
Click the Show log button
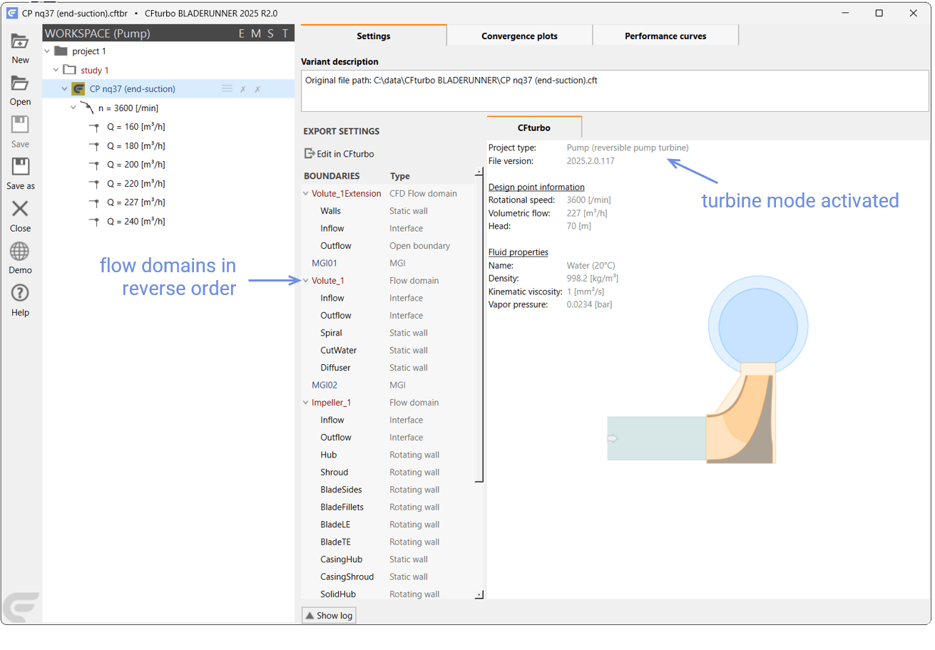click(329, 616)
